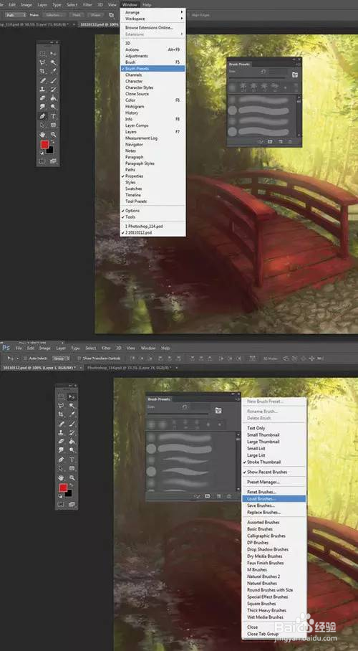This screenshot has width=358, height=651.
Task: Click red foreground color swatch beside the open Window menu
Action: (x=44, y=145)
